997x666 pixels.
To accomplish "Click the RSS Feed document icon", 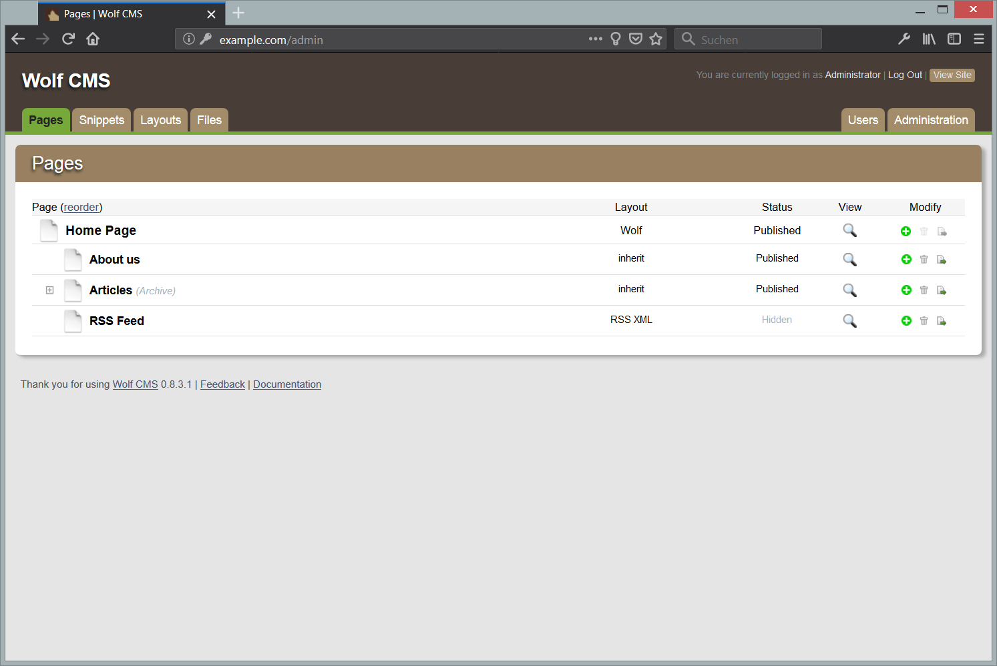I will (73, 321).
